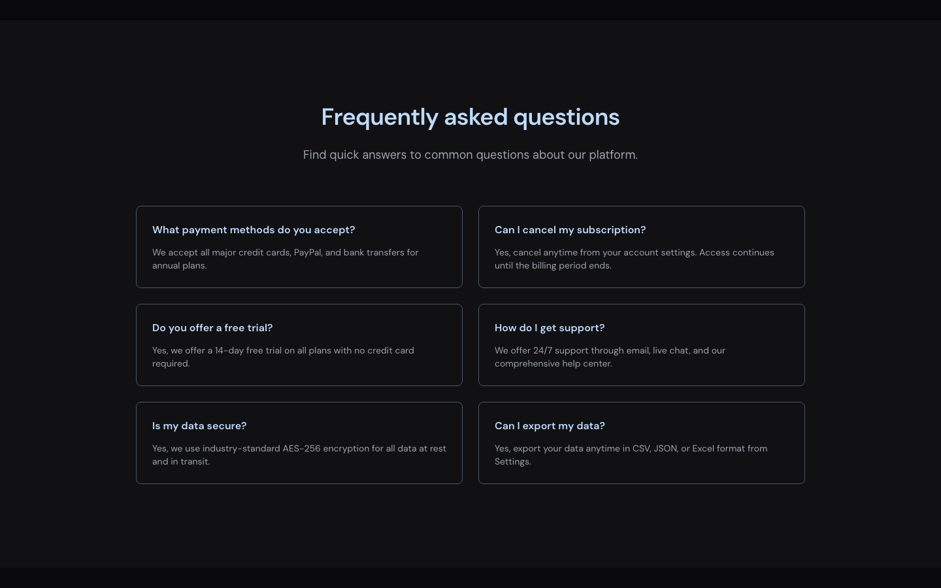Select the 'Is my data secure?' card
This screenshot has width=941, height=588.
coord(299,443)
